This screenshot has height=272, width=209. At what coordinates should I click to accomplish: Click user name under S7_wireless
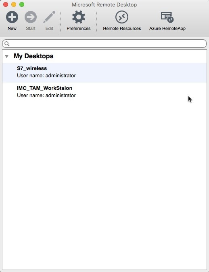click(46, 76)
